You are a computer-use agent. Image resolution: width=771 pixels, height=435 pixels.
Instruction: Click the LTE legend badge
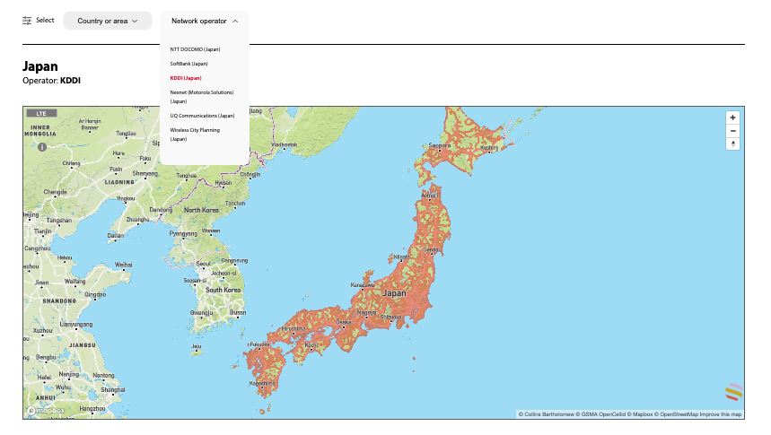(x=42, y=114)
